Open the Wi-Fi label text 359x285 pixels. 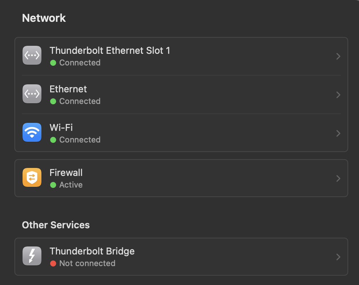tap(61, 128)
